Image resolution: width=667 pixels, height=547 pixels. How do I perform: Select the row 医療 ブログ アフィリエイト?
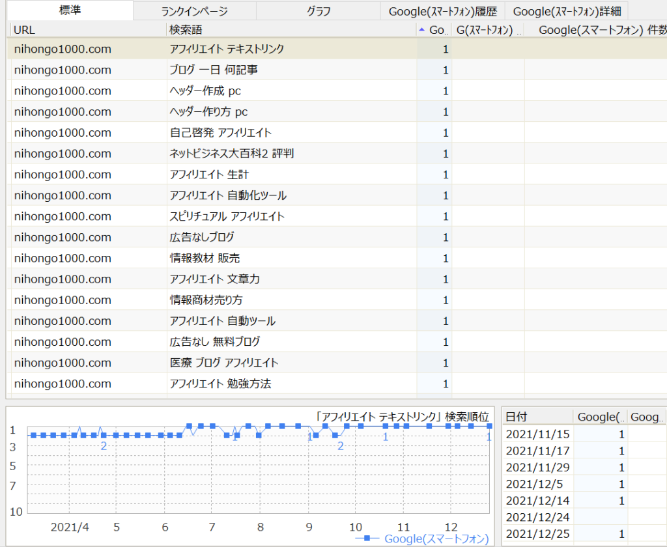[337, 363]
